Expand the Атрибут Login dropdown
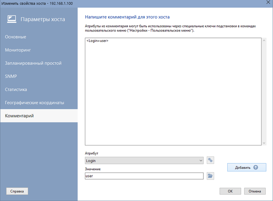Viewport: 273px width, 201px height. [144, 160]
